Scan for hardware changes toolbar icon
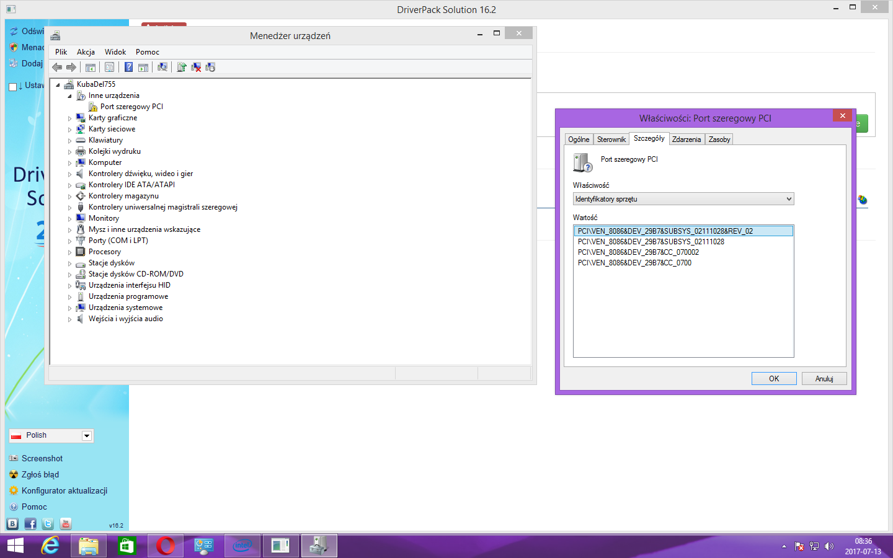Image resolution: width=893 pixels, height=558 pixels. tap(162, 67)
